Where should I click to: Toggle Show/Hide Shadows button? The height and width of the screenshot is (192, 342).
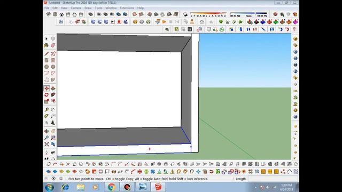185,14
